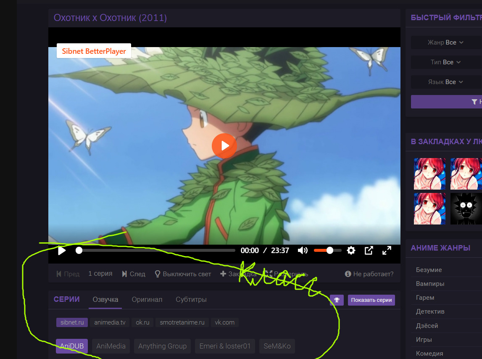Mute the video with the speaker icon
This screenshot has height=359, width=482.
302,251
